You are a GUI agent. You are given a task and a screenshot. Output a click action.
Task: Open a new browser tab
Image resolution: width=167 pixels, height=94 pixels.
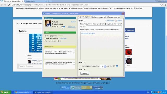pyautogui.click(x=50, y=1)
